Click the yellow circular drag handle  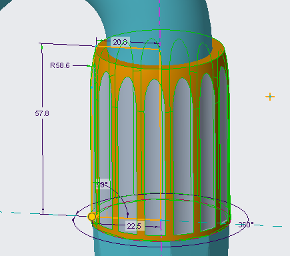92,217
